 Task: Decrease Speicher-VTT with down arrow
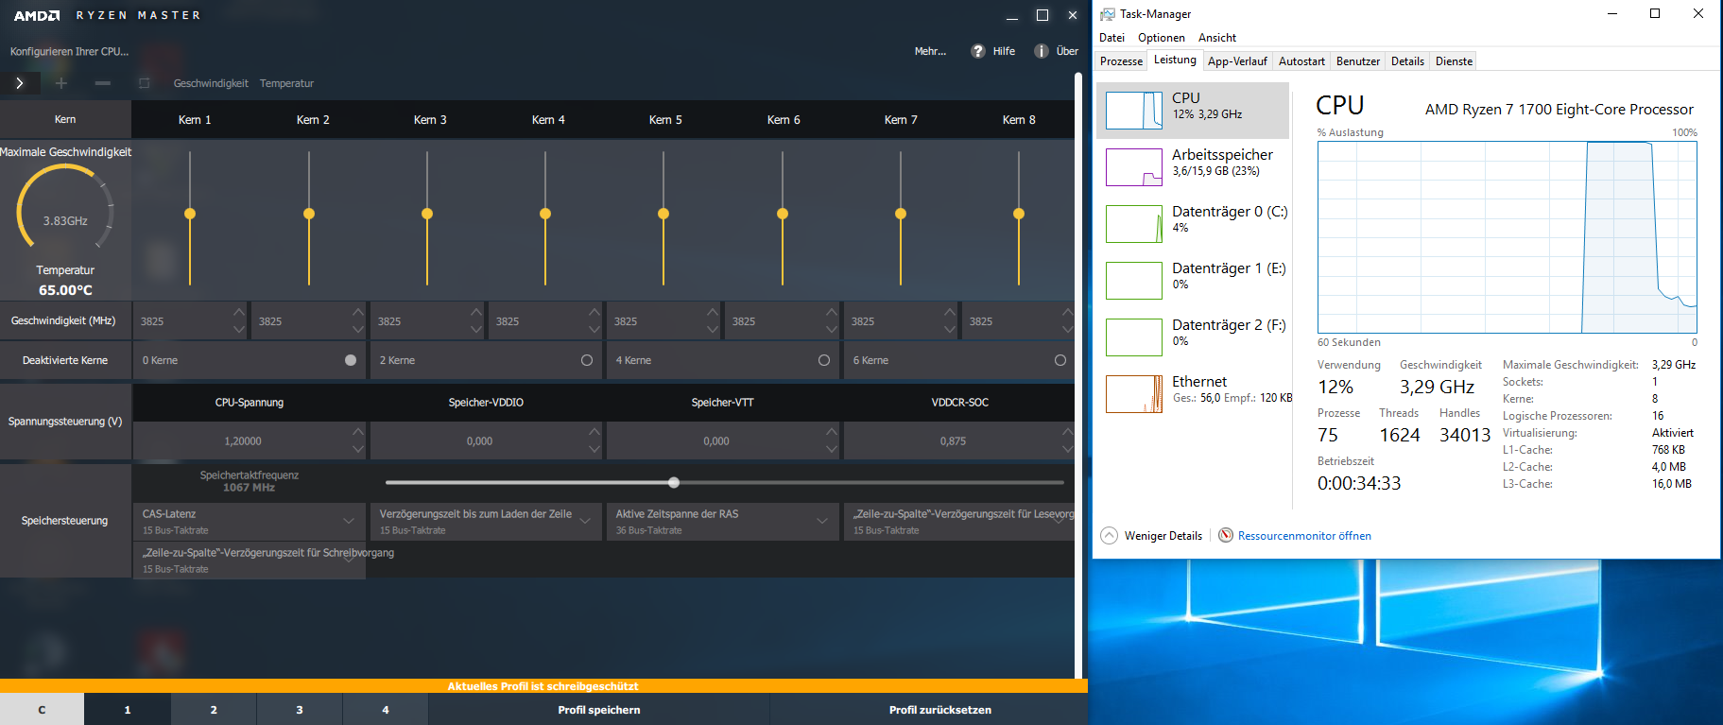point(832,449)
